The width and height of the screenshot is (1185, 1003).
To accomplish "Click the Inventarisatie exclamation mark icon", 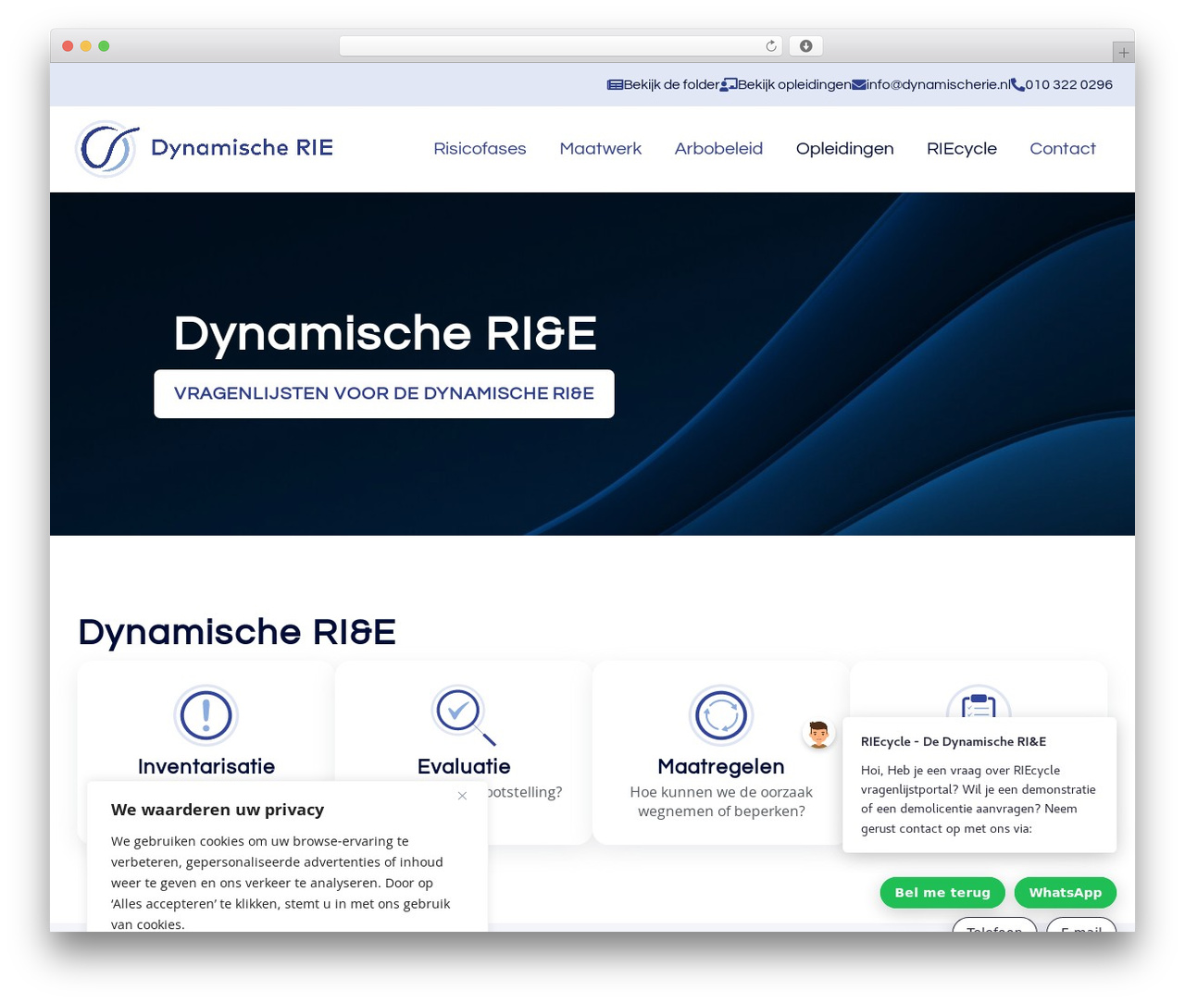I will coord(206,715).
